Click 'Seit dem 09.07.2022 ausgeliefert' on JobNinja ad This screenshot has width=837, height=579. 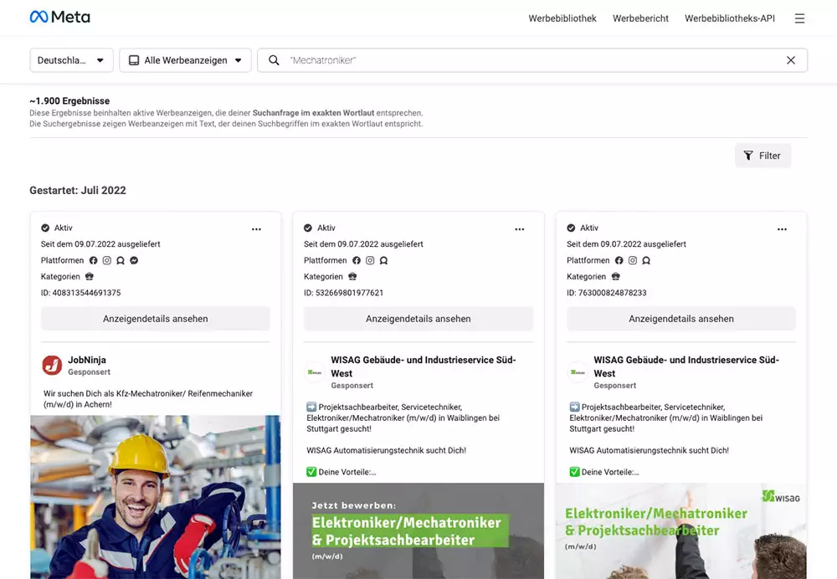tap(100, 243)
